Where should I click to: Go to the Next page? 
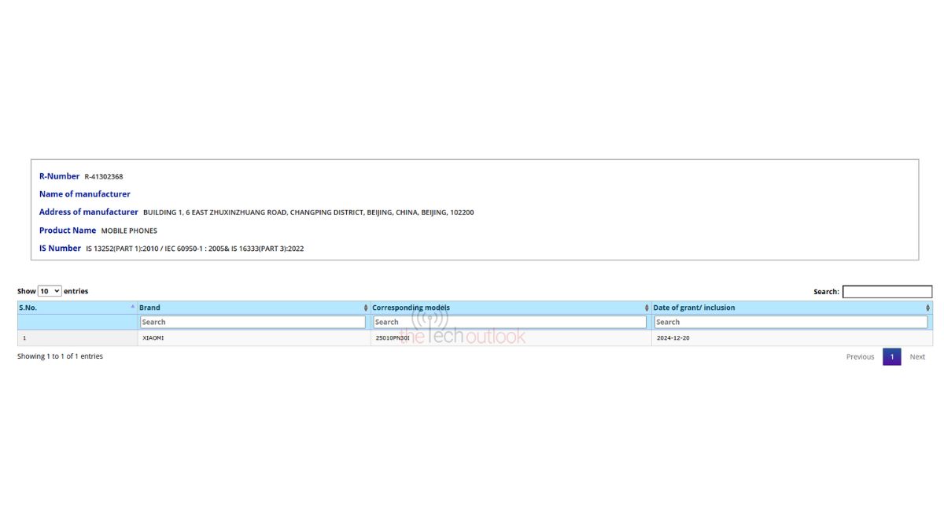point(917,357)
